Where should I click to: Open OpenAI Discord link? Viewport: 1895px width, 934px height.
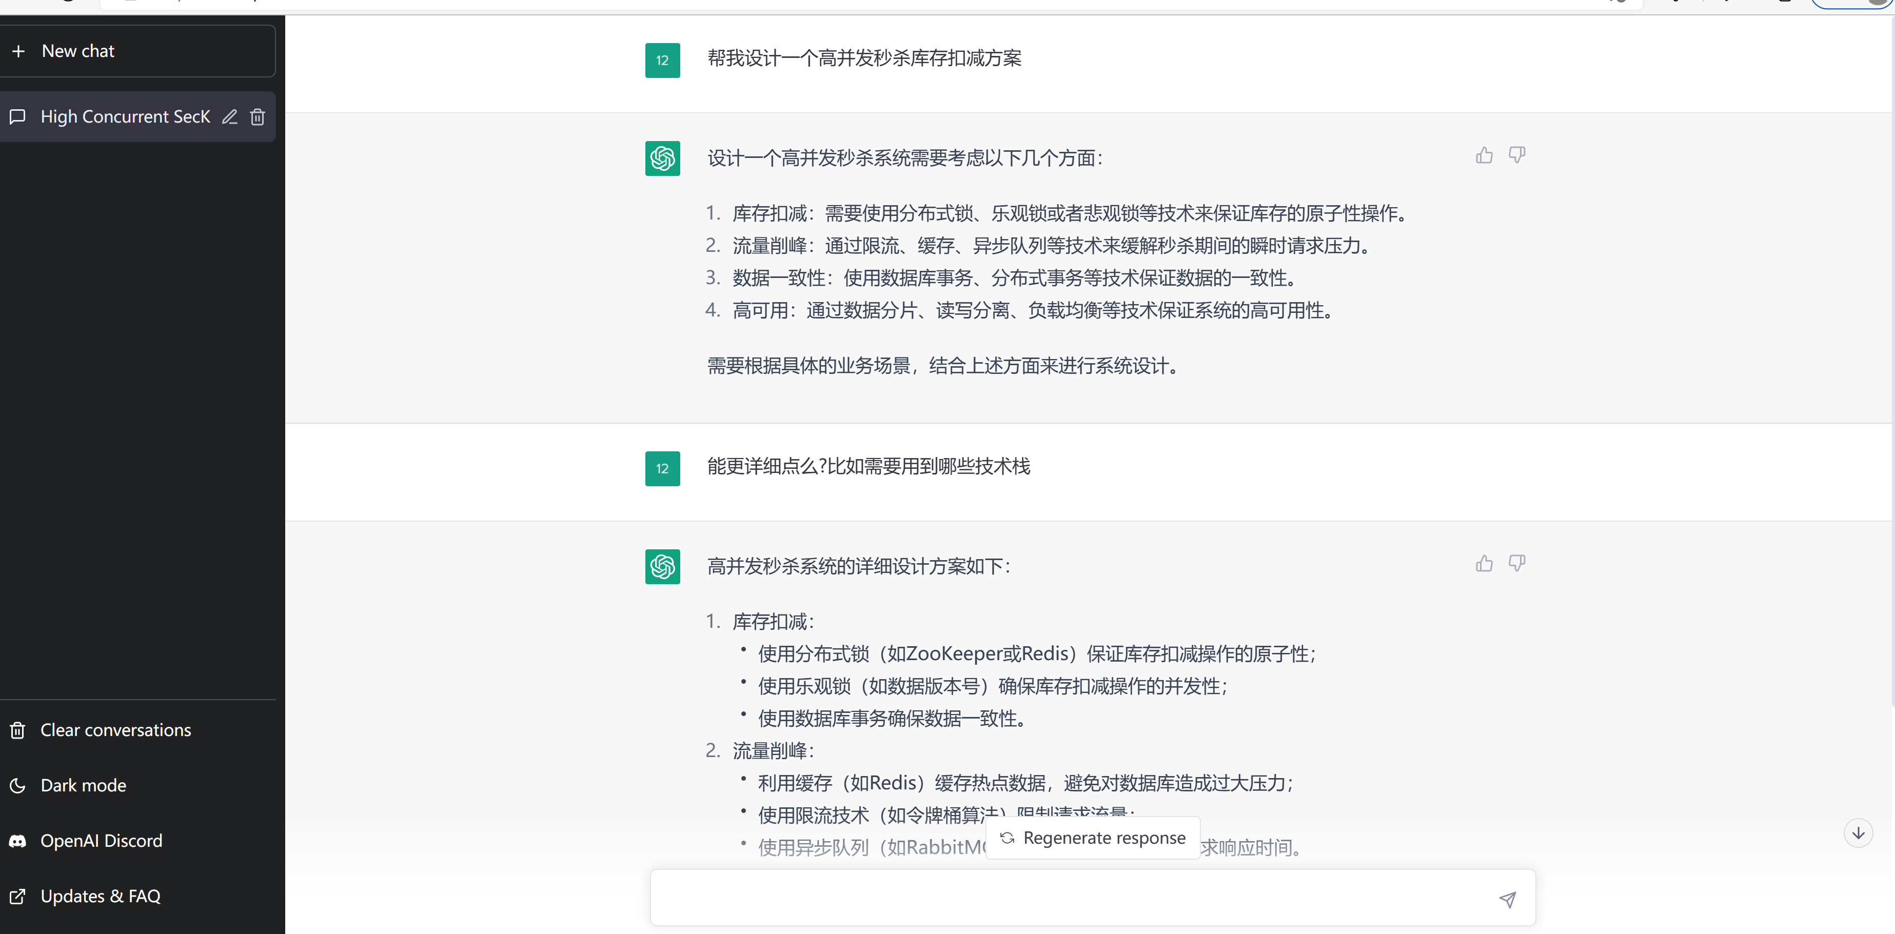[x=137, y=841]
